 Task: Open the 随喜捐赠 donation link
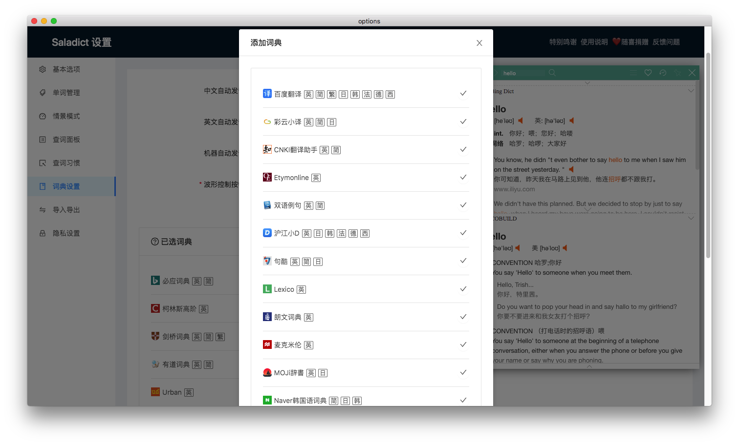(630, 42)
